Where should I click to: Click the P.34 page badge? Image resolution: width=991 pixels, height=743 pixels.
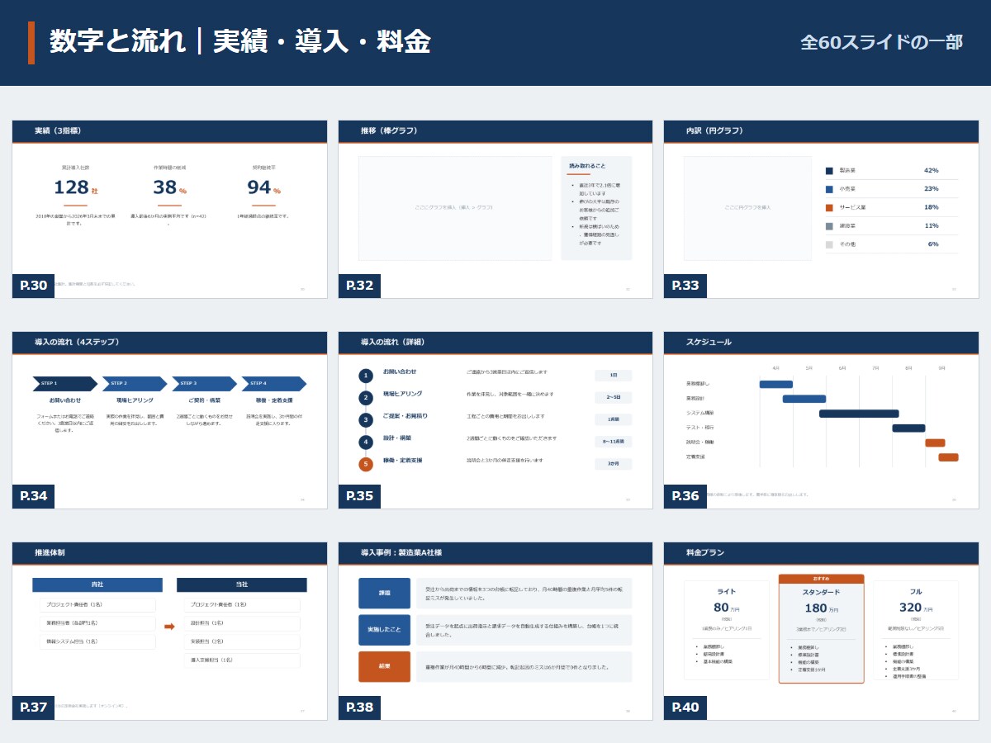tap(34, 496)
